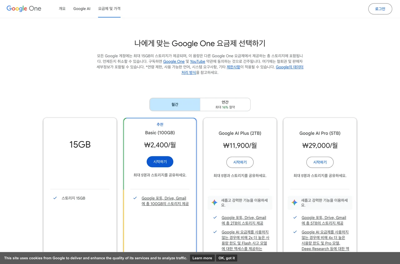Click the 추천 label on Basic card
Image resolution: width=400 pixels, height=264 pixels.
[x=160, y=124]
